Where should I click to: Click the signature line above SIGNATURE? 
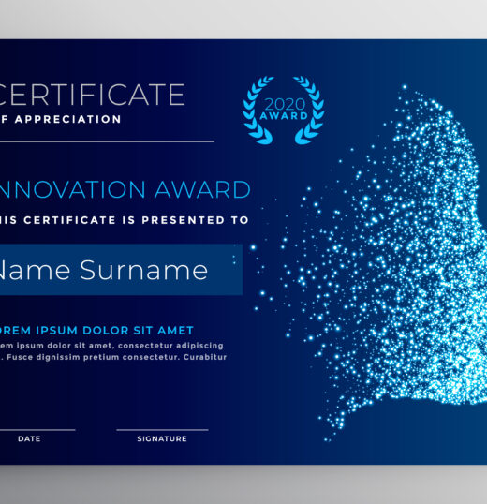click(x=162, y=429)
